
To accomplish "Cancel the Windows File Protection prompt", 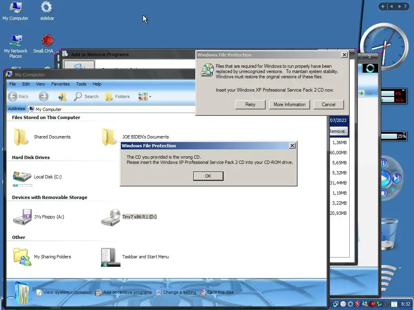I will [x=328, y=105].
